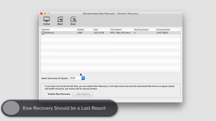Click the Back arrow icon
Image resolution: width=216 pixels, height=121 pixels.
(60, 19)
